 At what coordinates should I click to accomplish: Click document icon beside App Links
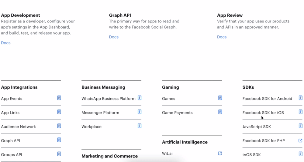point(59,112)
